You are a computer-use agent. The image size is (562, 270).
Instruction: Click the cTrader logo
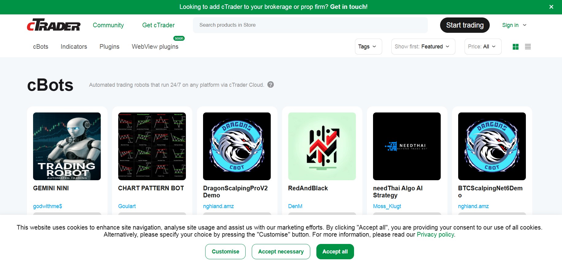point(54,25)
